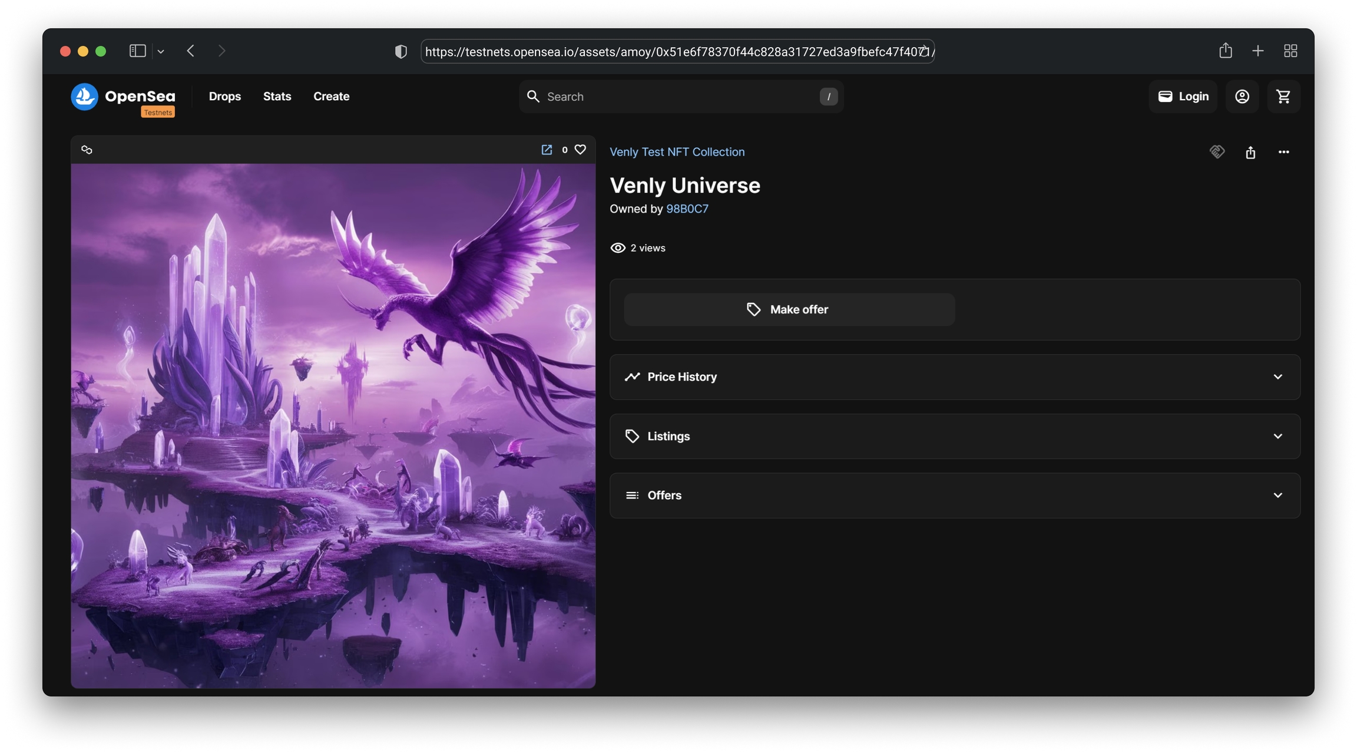
Task: Open the NFT image in a new tab
Action: [547, 150]
